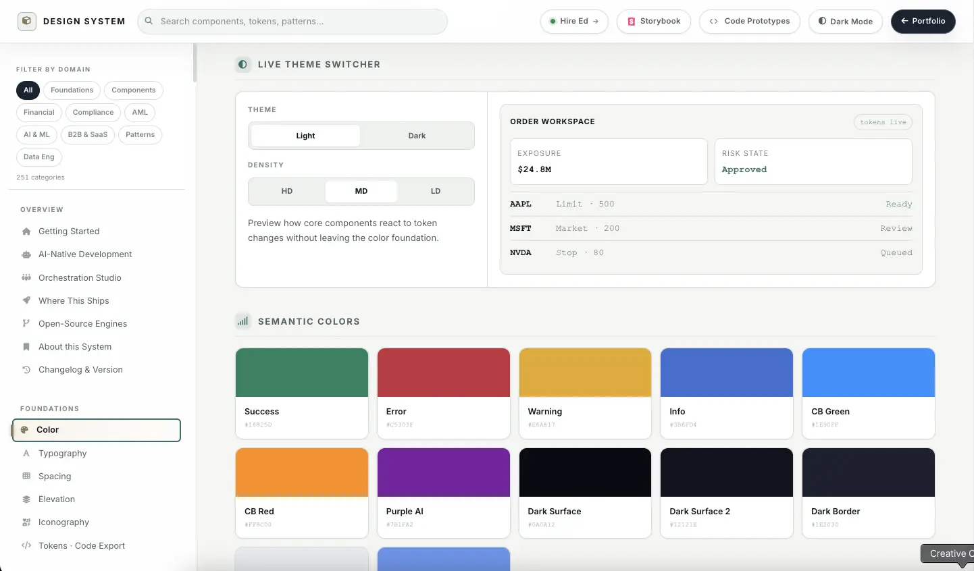The height and width of the screenshot is (571, 974).
Task: Click the code icon in Code Prototypes button
Action: (714, 21)
